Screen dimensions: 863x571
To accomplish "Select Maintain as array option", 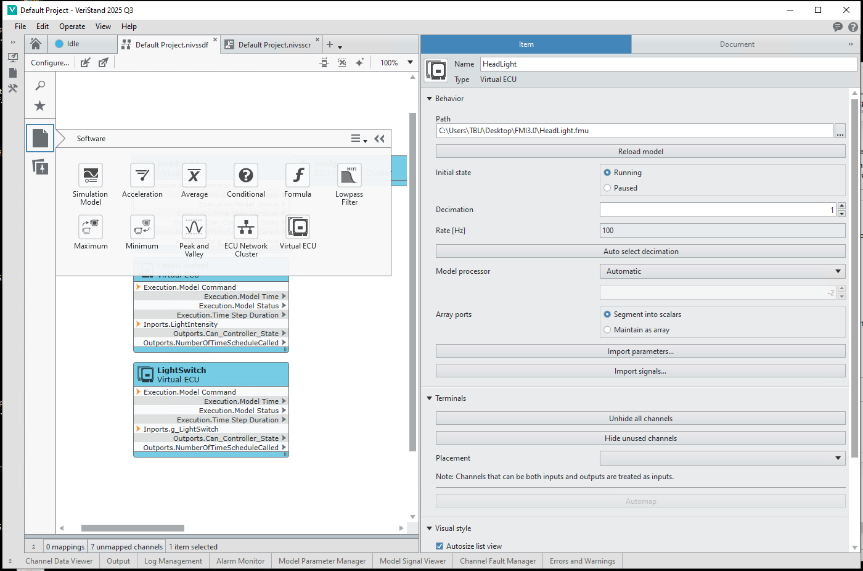I will tap(607, 330).
